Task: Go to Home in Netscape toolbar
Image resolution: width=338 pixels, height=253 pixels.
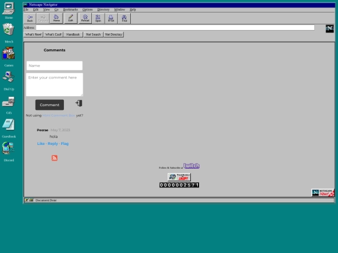Action: coord(56,18)
